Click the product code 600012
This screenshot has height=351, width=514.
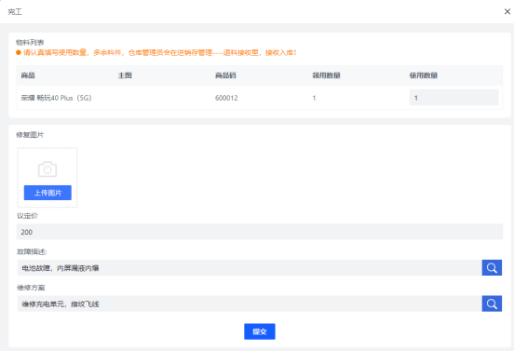[x=226, y=98]
